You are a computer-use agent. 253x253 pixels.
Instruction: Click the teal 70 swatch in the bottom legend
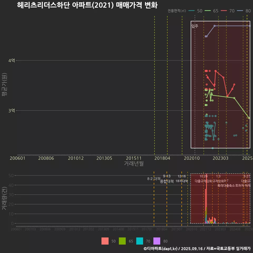point(140,241)
